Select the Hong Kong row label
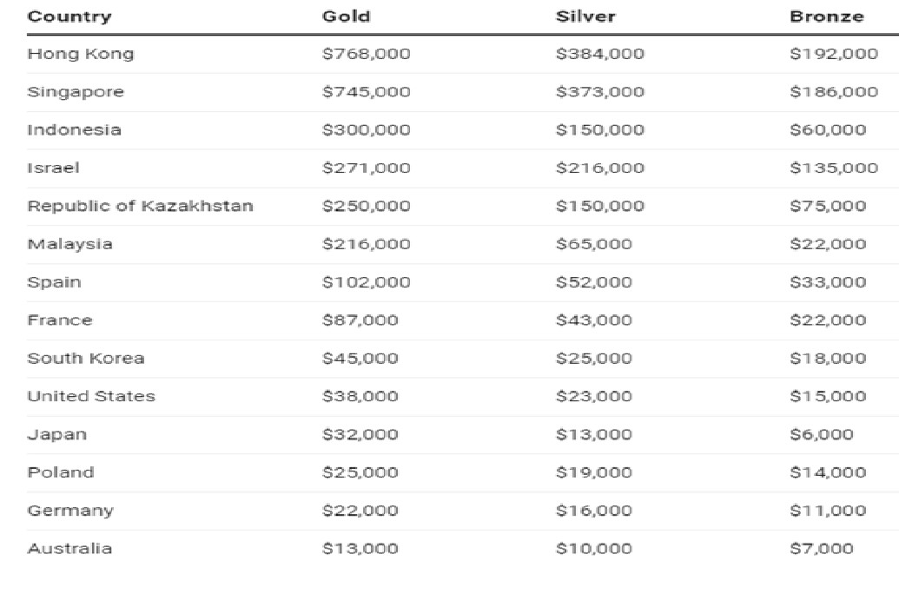The image size is (899, 594). click(x=80, y=55)
